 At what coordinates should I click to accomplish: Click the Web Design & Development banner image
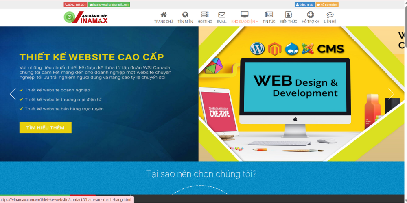301,94
